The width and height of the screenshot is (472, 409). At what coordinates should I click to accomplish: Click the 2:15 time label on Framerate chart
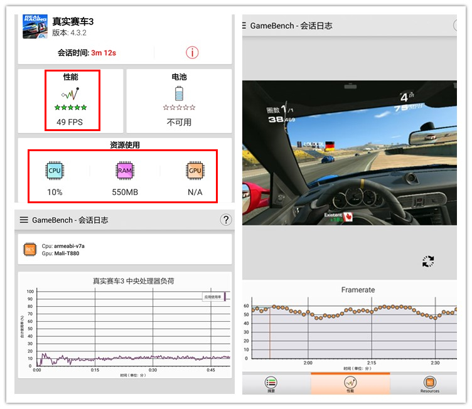pos(372,363)
